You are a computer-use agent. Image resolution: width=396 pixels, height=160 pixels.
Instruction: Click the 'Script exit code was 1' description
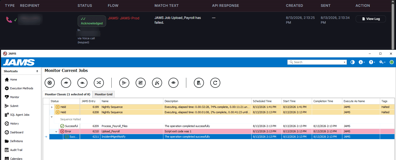coord(178,131)
